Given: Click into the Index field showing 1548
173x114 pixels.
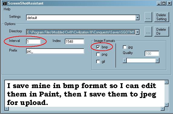Looking at the screenshot, I should [x=74, y=42].
